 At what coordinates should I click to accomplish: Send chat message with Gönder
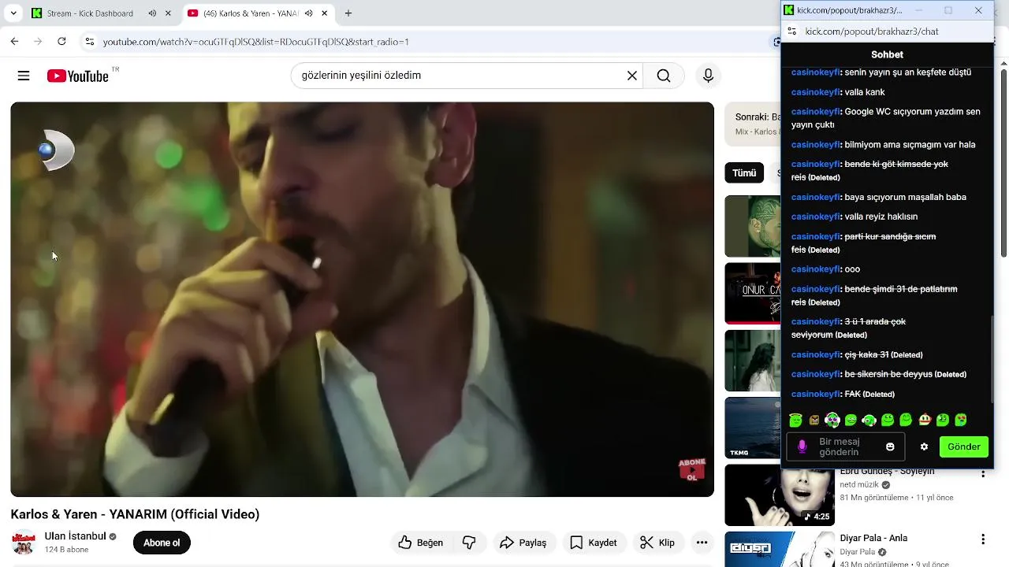pos(963,447)
